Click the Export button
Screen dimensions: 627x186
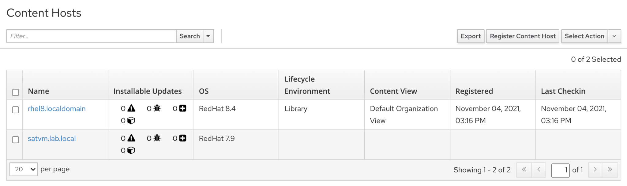point(471,36)
